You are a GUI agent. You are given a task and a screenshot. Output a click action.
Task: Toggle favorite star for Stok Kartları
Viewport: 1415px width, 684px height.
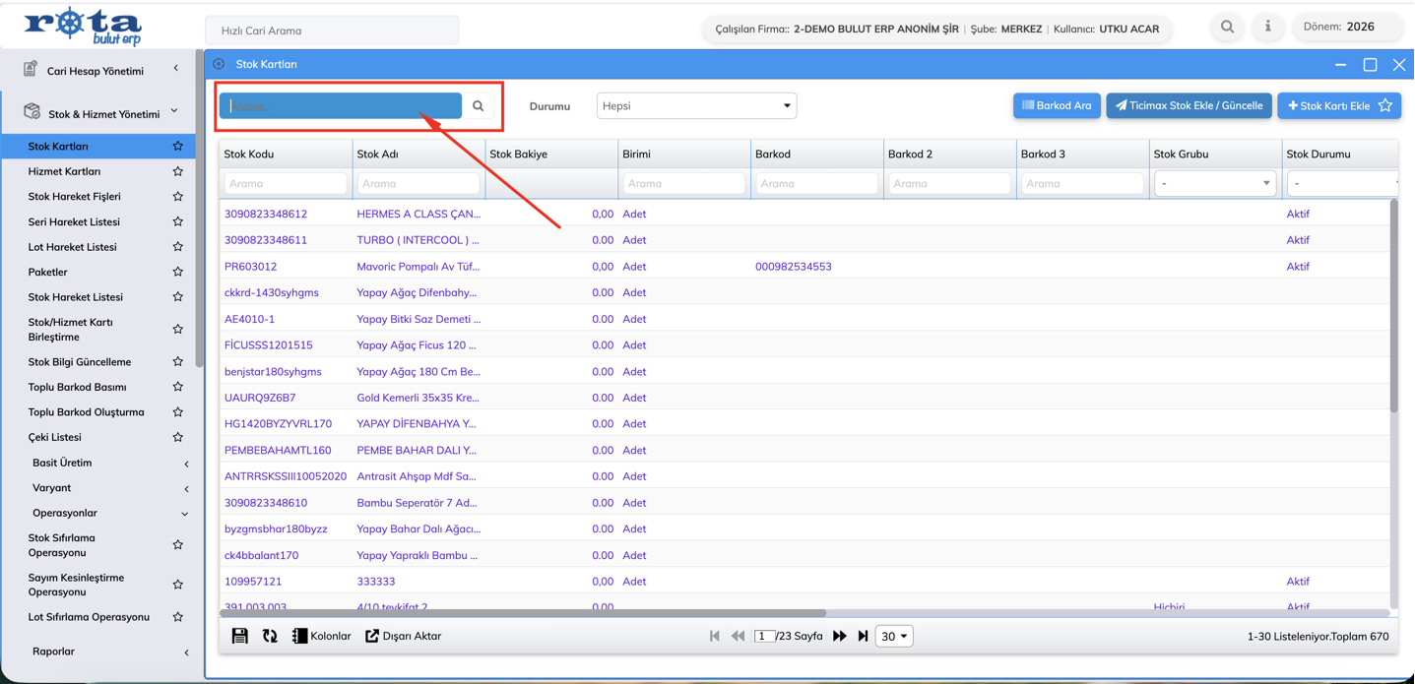click(178, 147)
